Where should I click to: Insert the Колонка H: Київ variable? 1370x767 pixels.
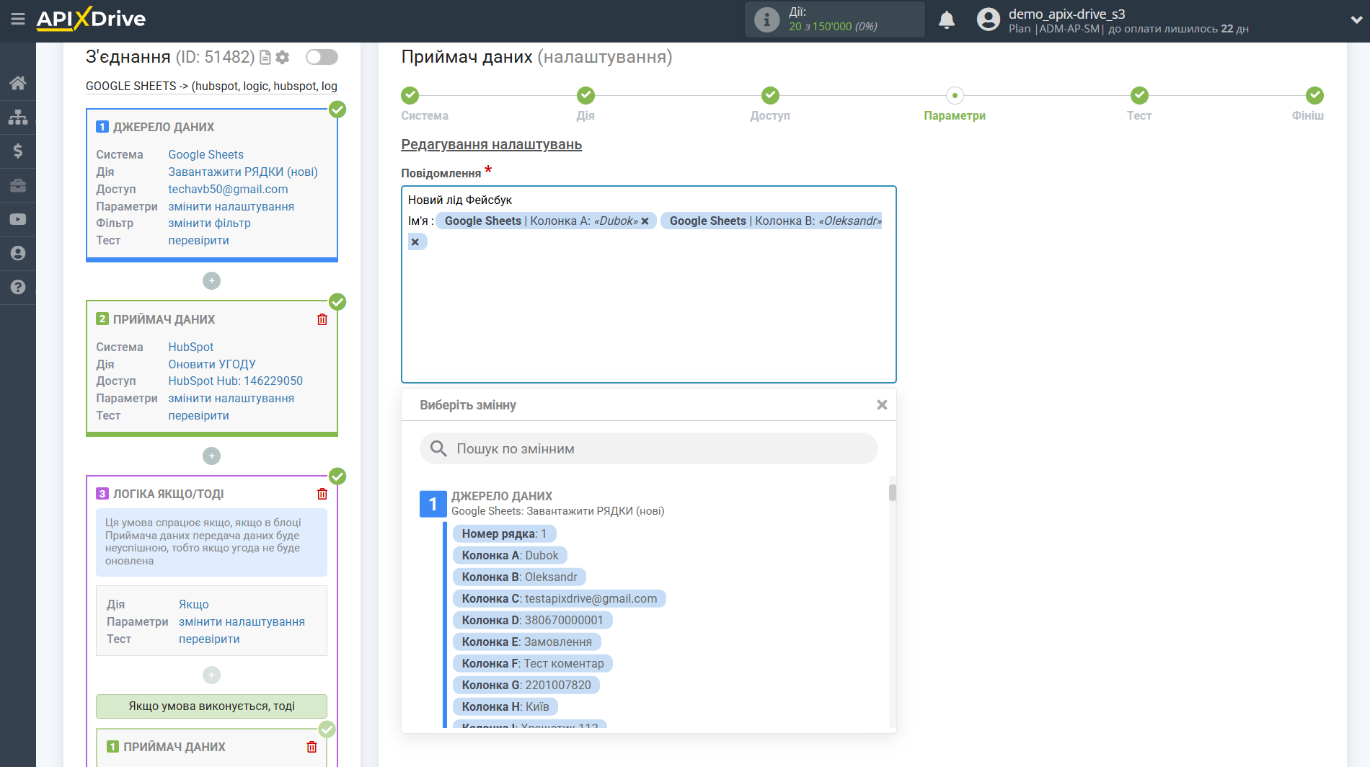click(x=505, y=706)
